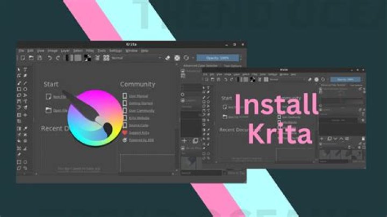Click add layer plus in small Krita window
This screenshot has width=387, height=217.
click(x=321, y=139)
